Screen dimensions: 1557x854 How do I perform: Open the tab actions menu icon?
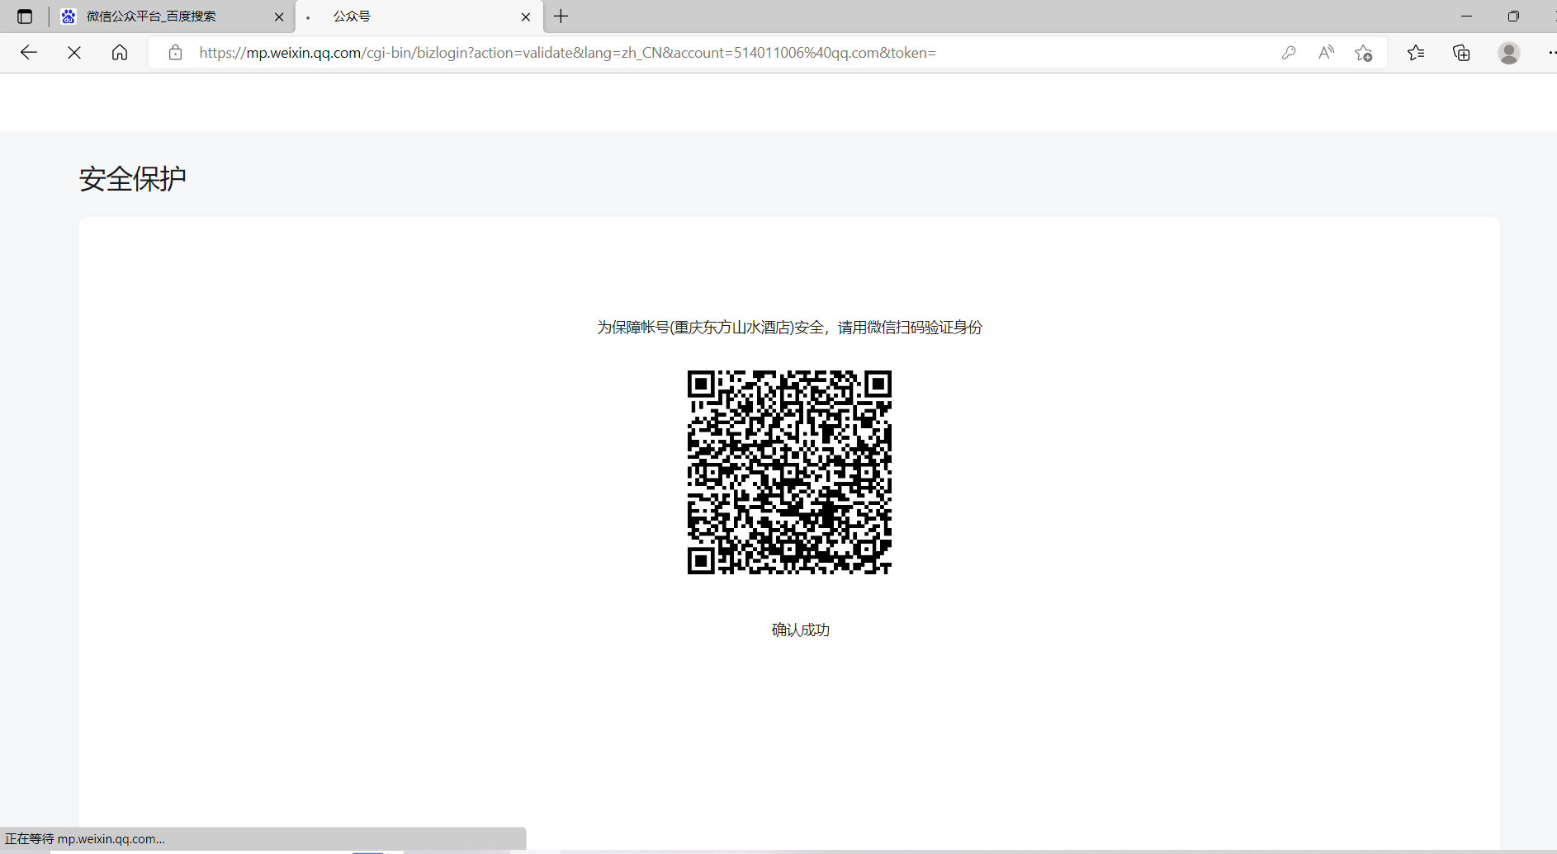[25, 17]
